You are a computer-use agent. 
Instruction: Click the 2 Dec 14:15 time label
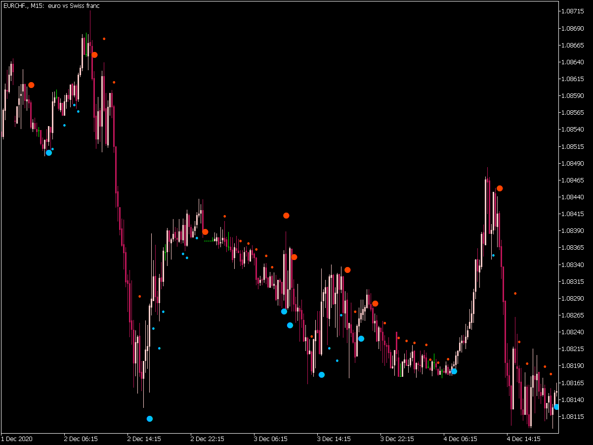144,439
